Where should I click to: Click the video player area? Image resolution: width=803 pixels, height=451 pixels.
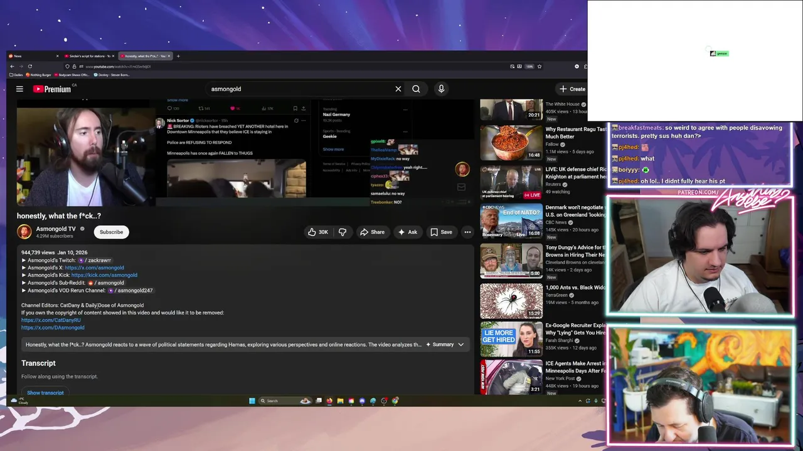click(245, 152)
